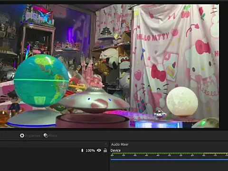Toggle the source lock icon

tap(105, 150)
